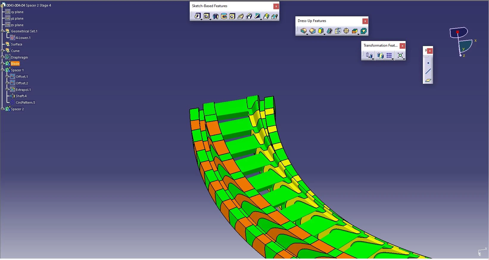Collapse the Spacer 1 tree node
This screenshot has width=489, height=260.
coord(2,70)
